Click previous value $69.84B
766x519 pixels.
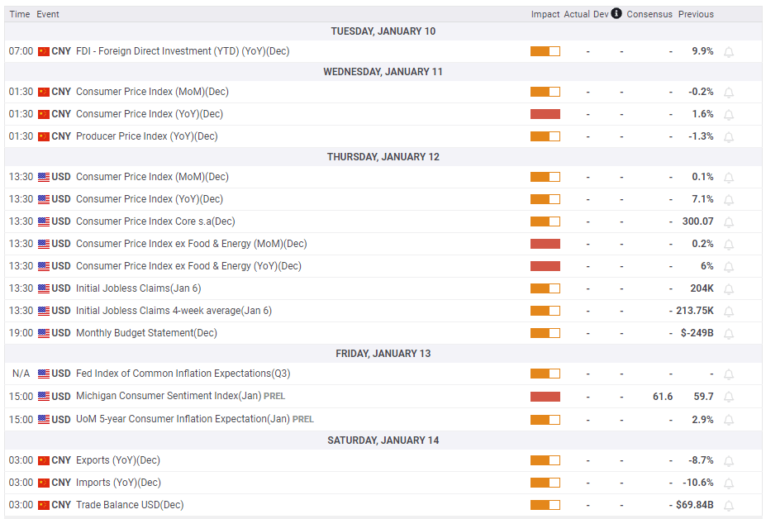click(x=695, y=505)
